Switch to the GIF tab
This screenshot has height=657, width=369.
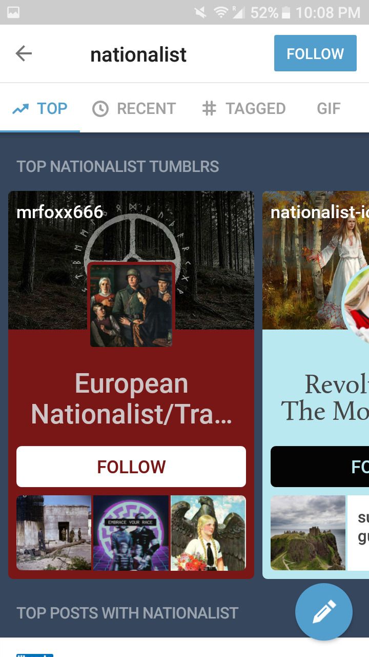(329, 108)
